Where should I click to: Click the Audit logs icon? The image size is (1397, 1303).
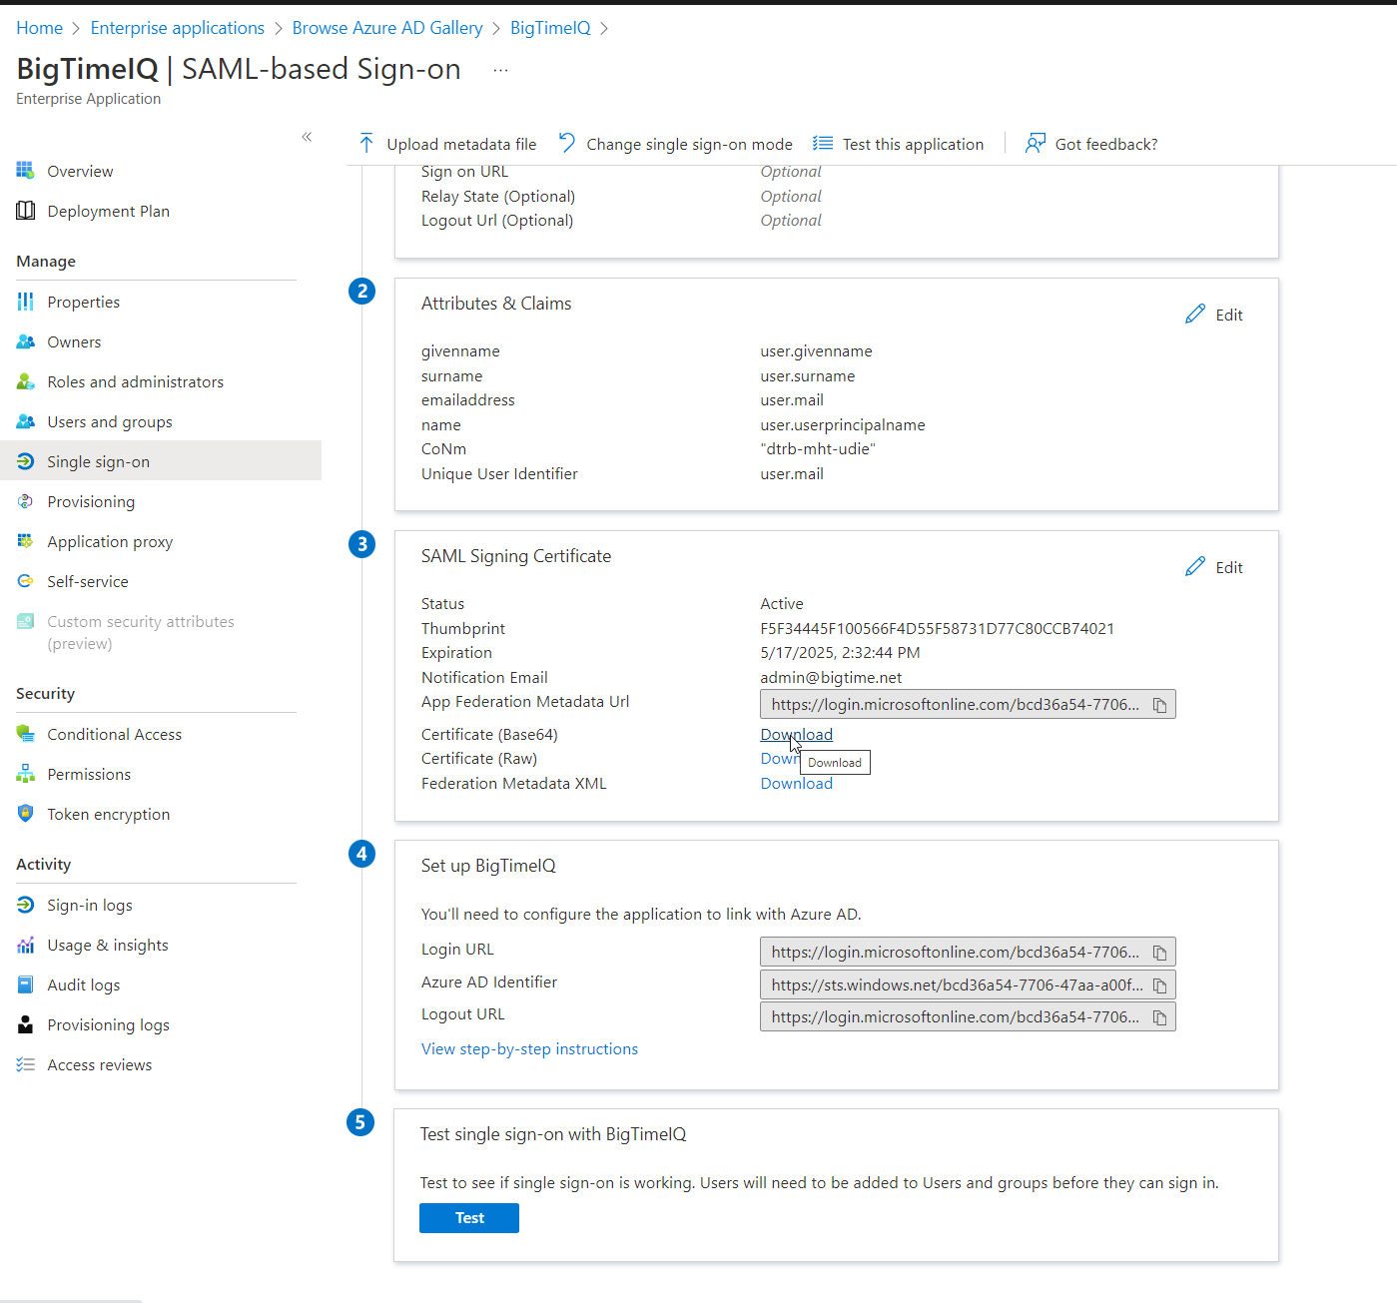(25, 984)
